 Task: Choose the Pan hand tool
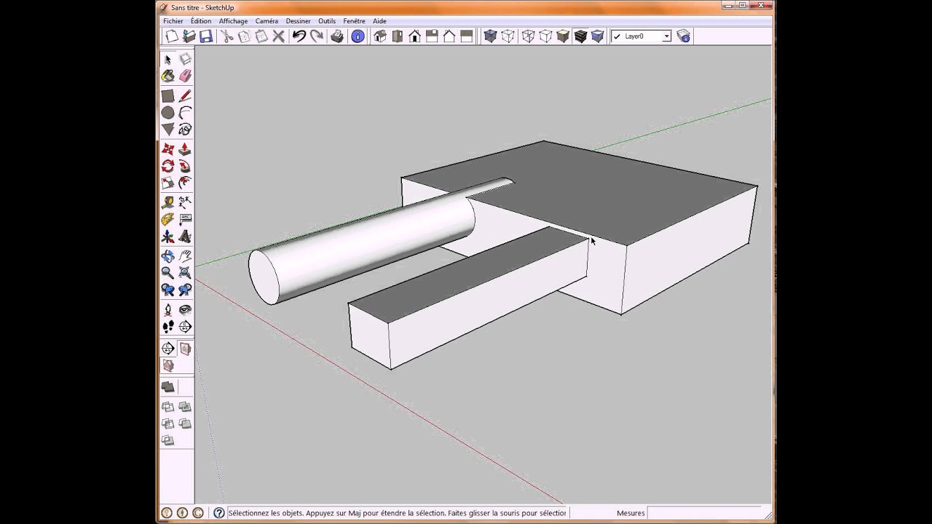click(185, 256)
